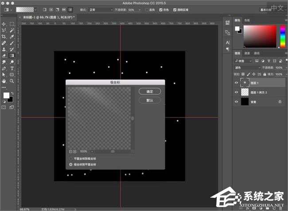The width and height of the screenshot is (288, 211).
Task: Select the Path Selection tool
Action: coord(4,75)
